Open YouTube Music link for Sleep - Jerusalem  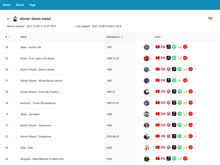coord(191,114)
